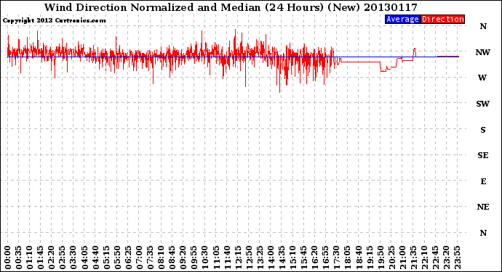Click the 22:45 time label
Screen dimensions: 502x272
(435, 257)
